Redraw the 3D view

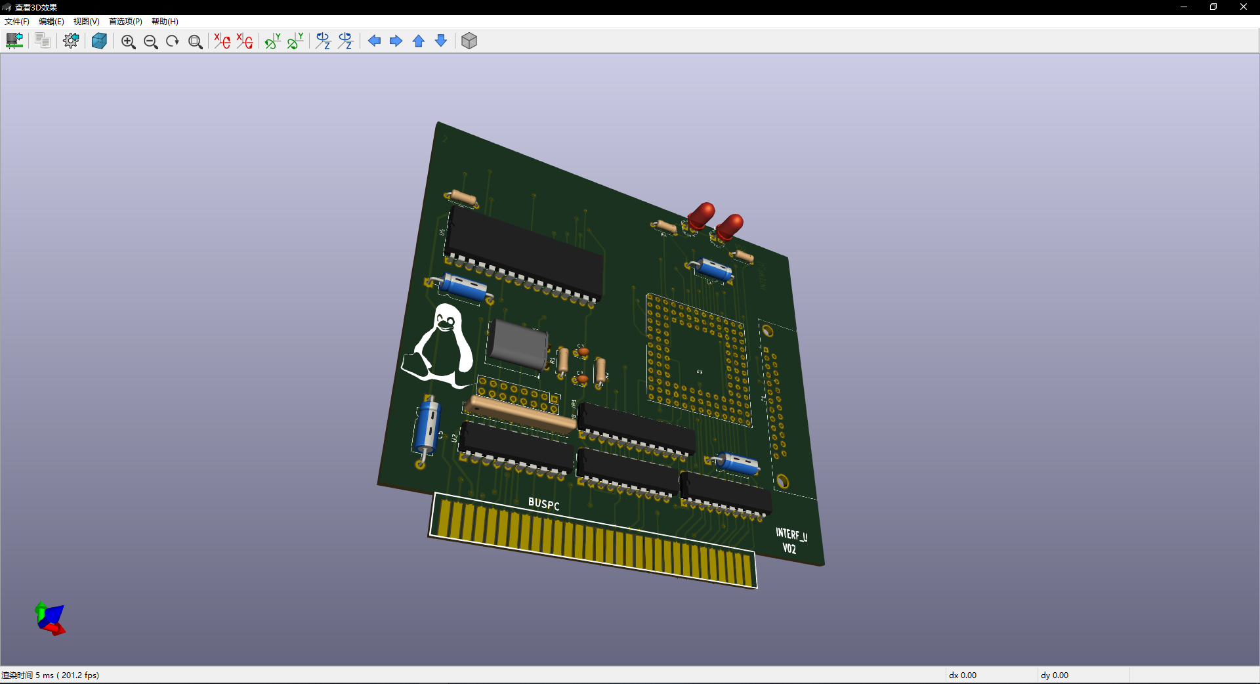(173, 41)
